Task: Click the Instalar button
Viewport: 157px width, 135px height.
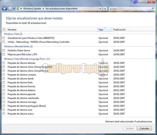Action: click(130, 128)
